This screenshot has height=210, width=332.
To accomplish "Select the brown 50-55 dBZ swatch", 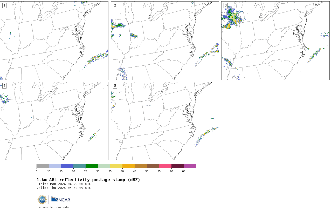I will click(153, 166).
